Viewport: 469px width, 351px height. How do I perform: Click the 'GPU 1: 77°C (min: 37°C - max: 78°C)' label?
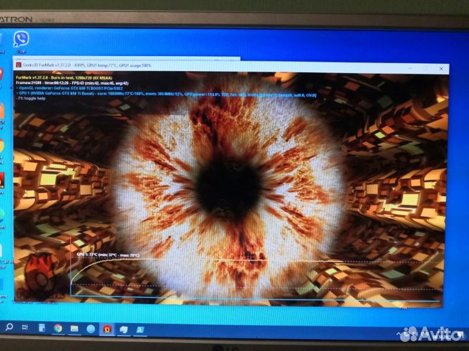pyautogui.click(x=107, y=255)
